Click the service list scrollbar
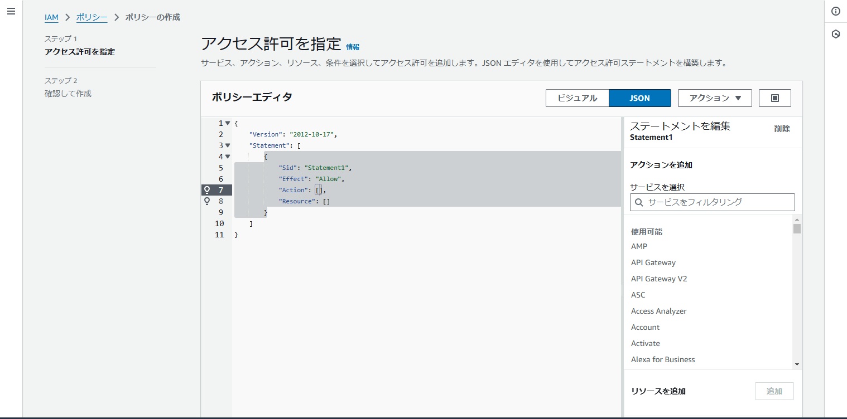This screenshot has height=419, width=847. (x=797, y=228)
